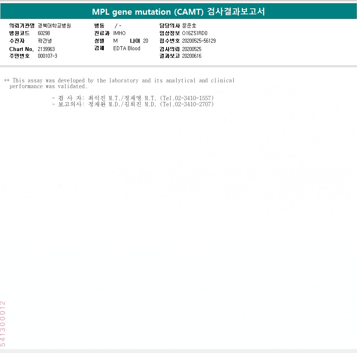Click the hospital code value '60298'
Image resolution: width=357 pixels, height=353 pixels.
(x=44, y=33)
